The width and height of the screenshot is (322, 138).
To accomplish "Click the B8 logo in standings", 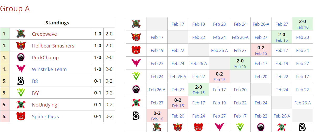I will [x=21, y=81].
